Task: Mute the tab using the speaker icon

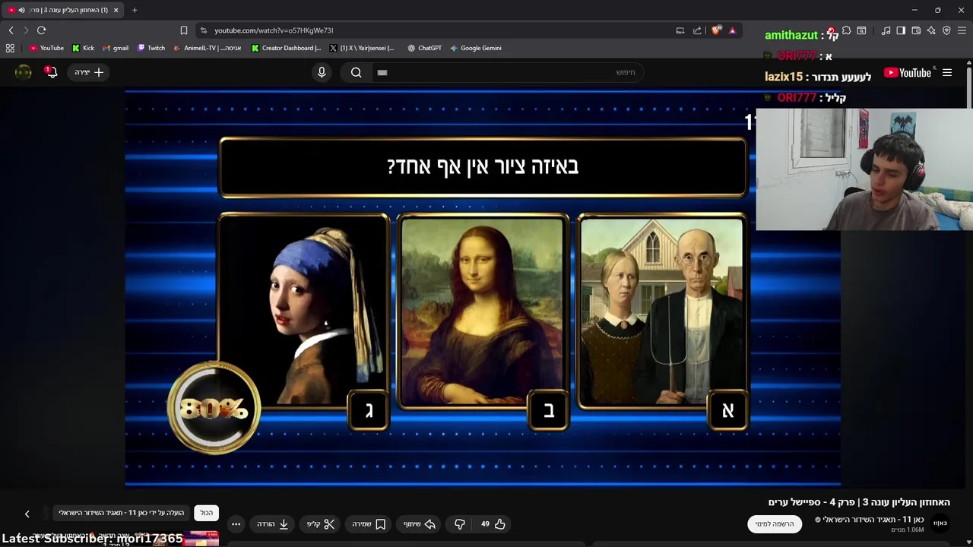Action: [21, 10]
